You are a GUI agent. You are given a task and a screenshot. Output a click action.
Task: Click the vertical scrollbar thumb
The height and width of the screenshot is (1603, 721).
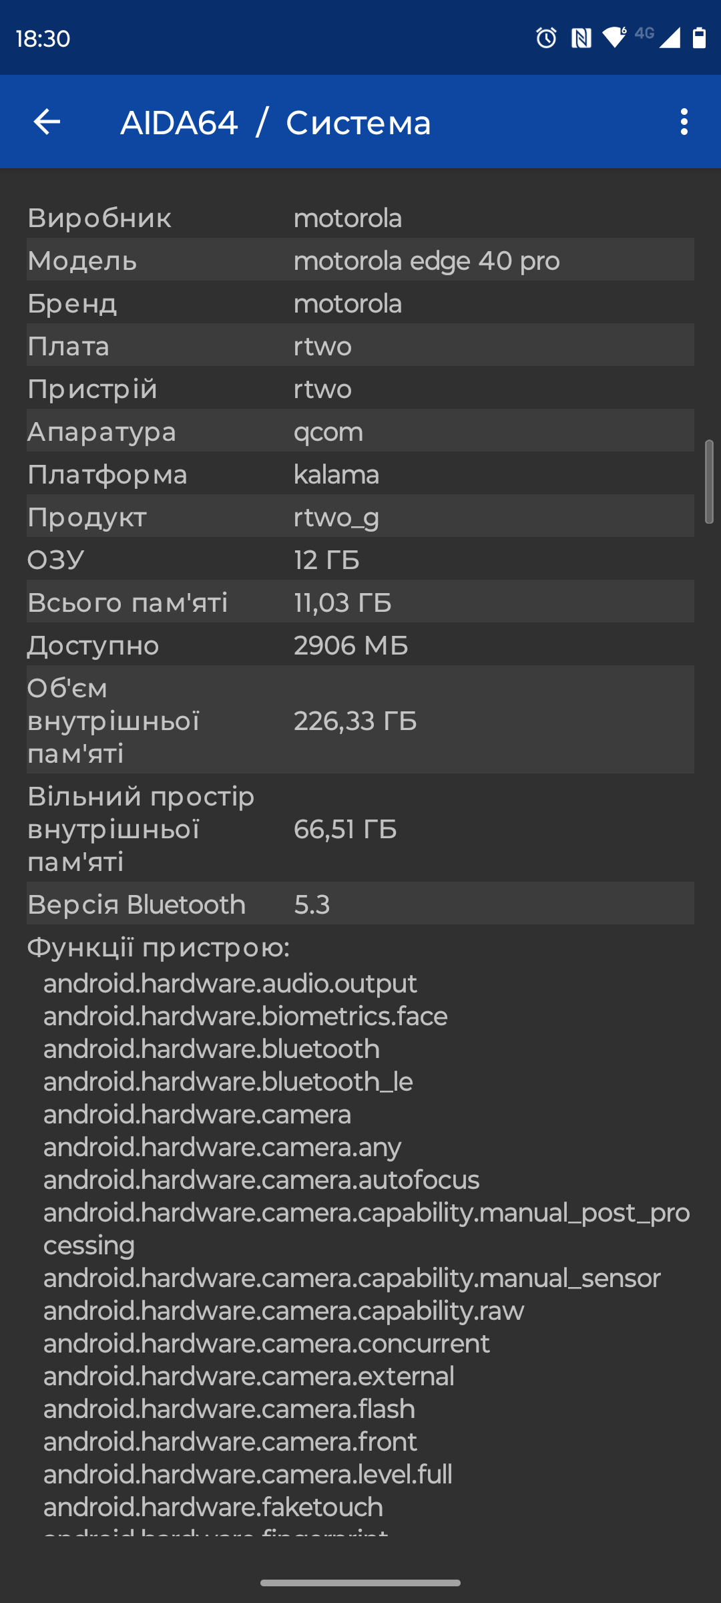click(x=709, y=482)
